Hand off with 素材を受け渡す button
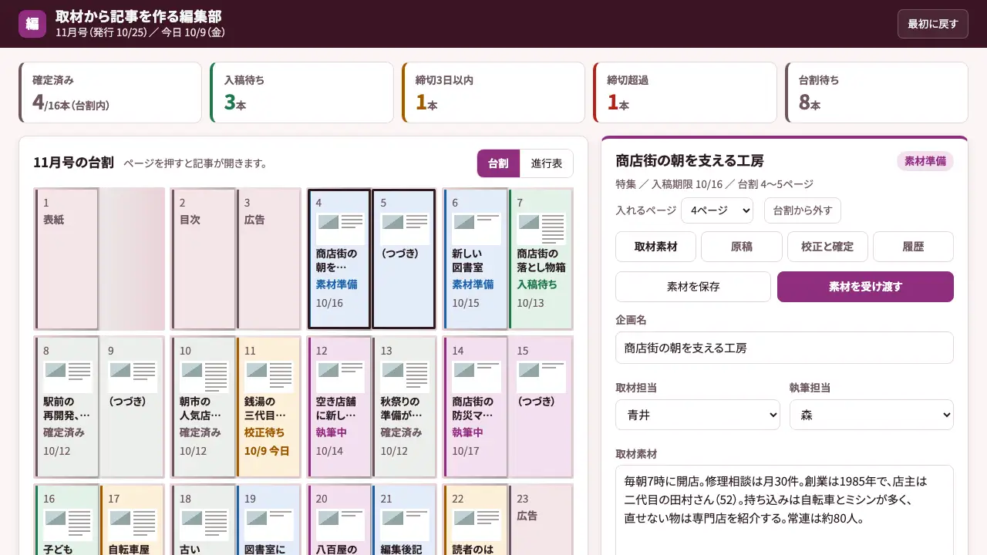This screenshot has width=987, height=555. pyautogui.click(x=865, y=287)
